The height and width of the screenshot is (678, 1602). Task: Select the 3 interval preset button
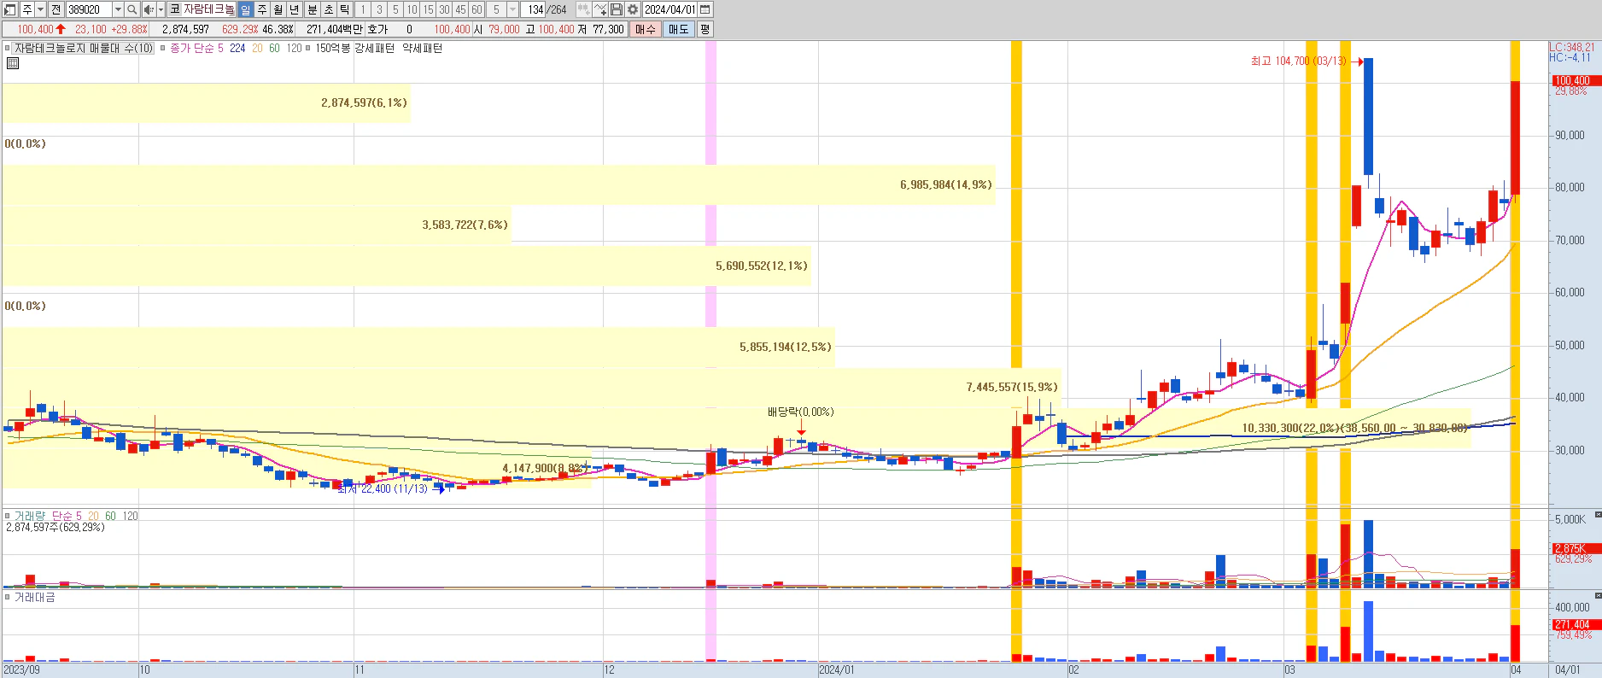point(379,9)
